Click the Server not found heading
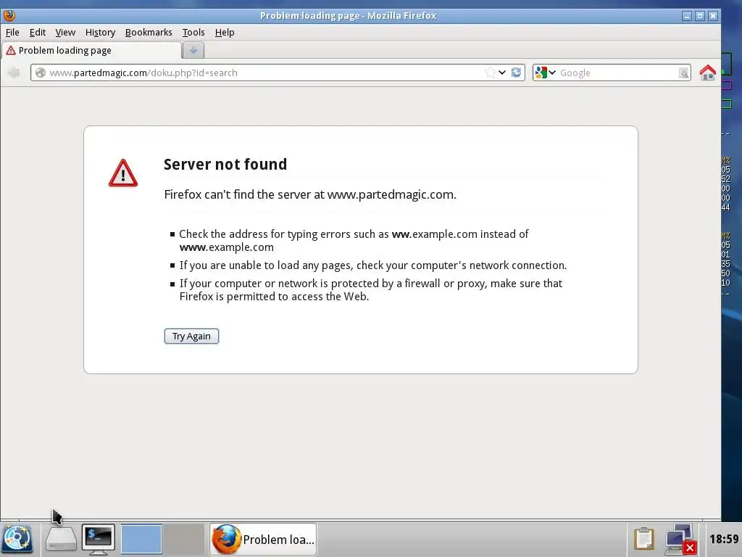742x557 pixels. pyautogui.click(x=225, y=164)
